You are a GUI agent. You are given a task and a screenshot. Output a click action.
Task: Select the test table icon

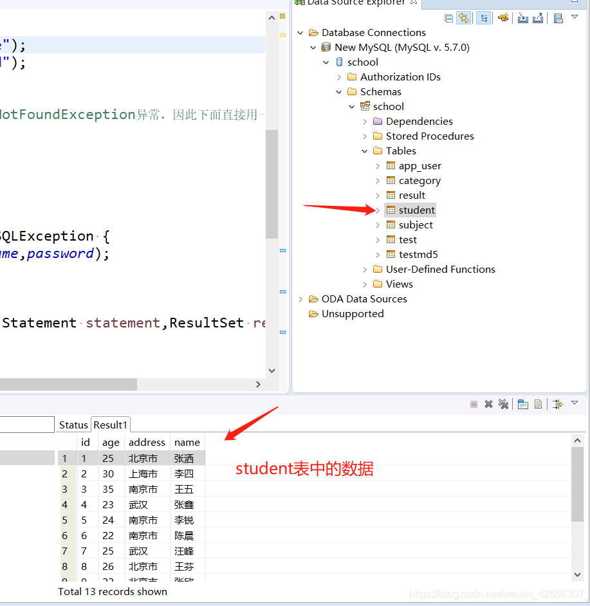(x=391, y=239)
